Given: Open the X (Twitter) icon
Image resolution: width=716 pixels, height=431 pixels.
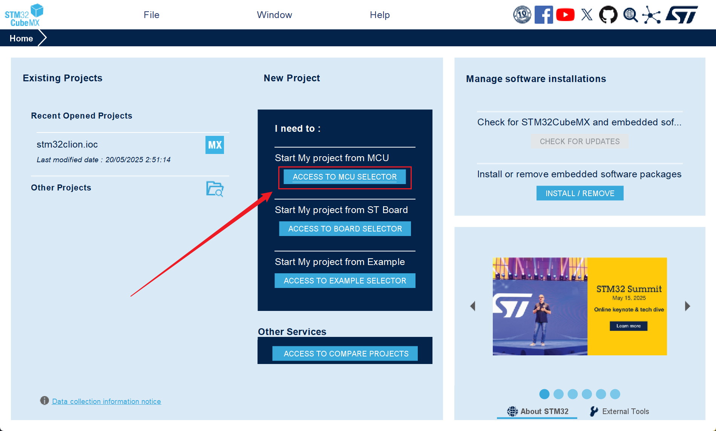Looking at the screenshot, I should [x=587, y=15].
